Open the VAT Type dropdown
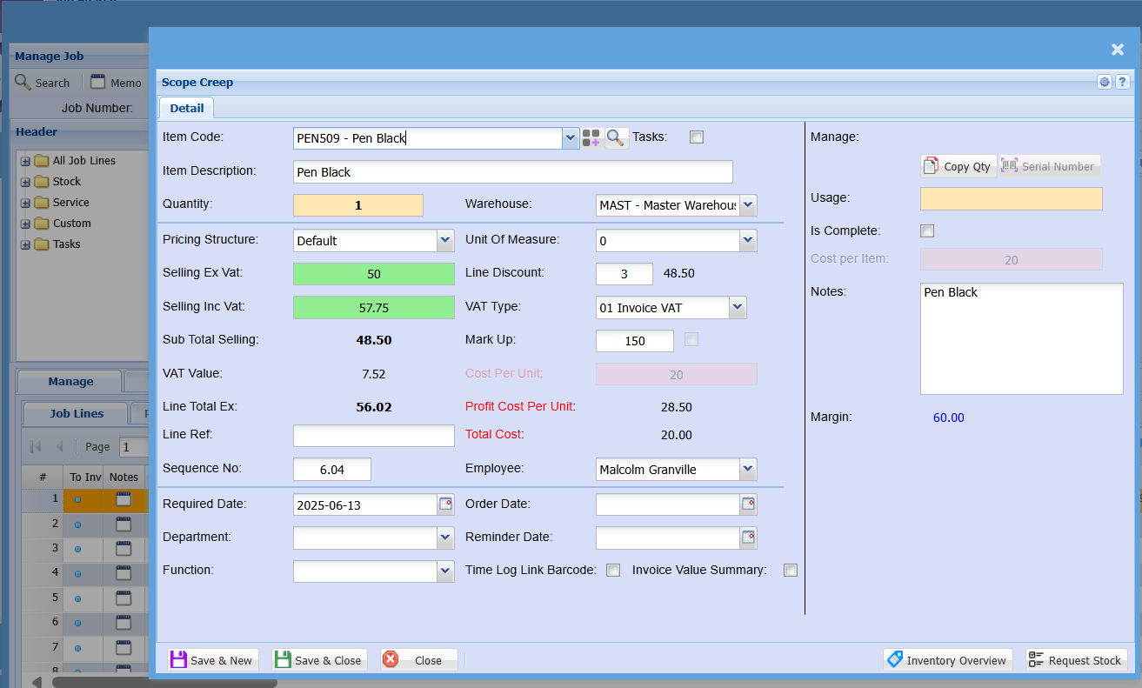1142x688 pixels. pyautogui.click(x=738, y=307)
